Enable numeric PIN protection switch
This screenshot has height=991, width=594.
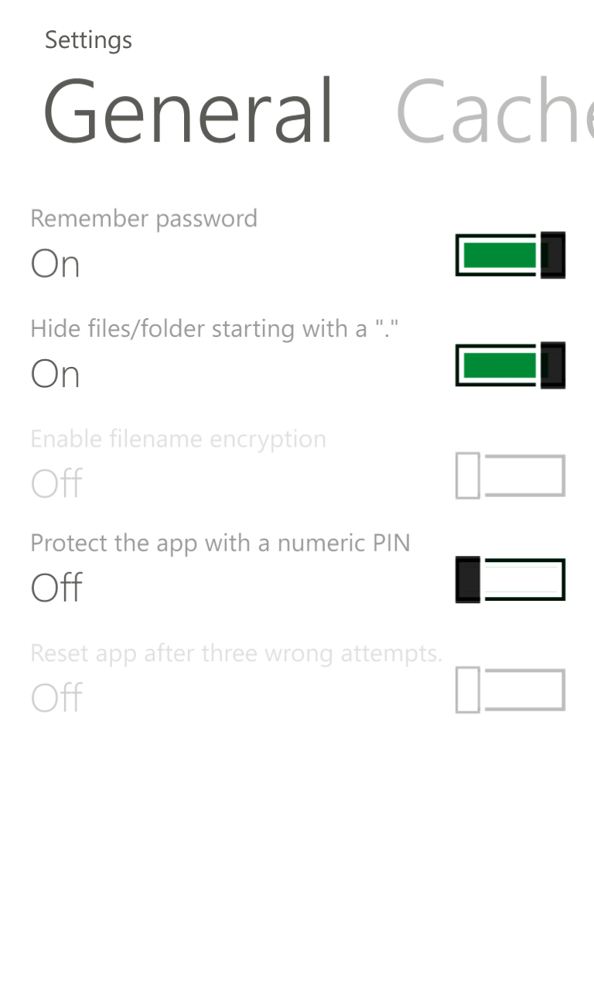(510, 579)
